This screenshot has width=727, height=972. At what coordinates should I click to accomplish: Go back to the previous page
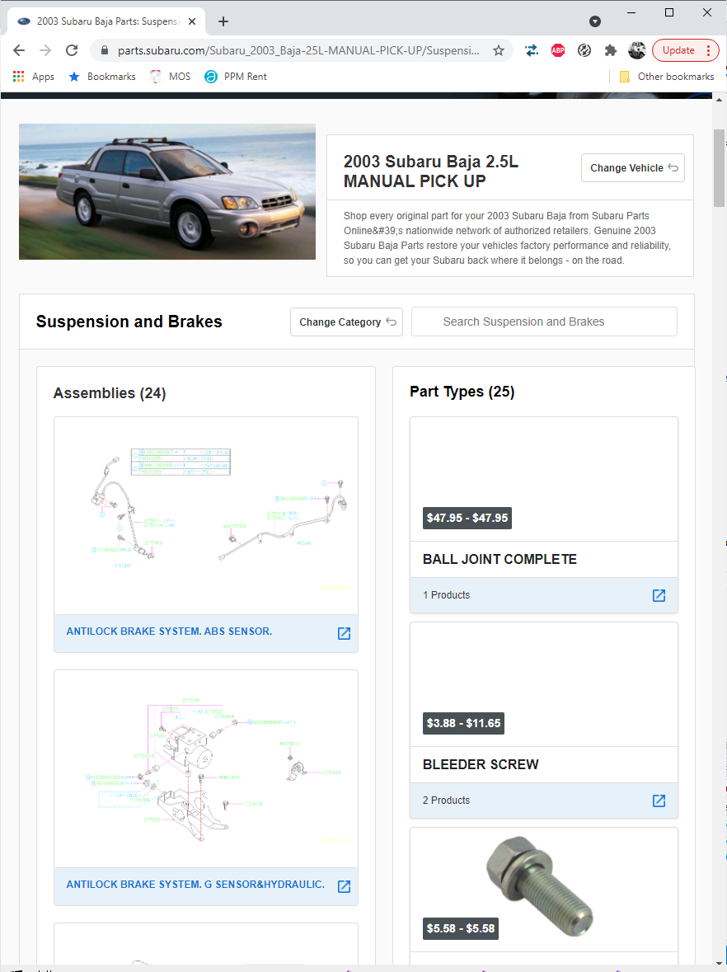(19, 51)
